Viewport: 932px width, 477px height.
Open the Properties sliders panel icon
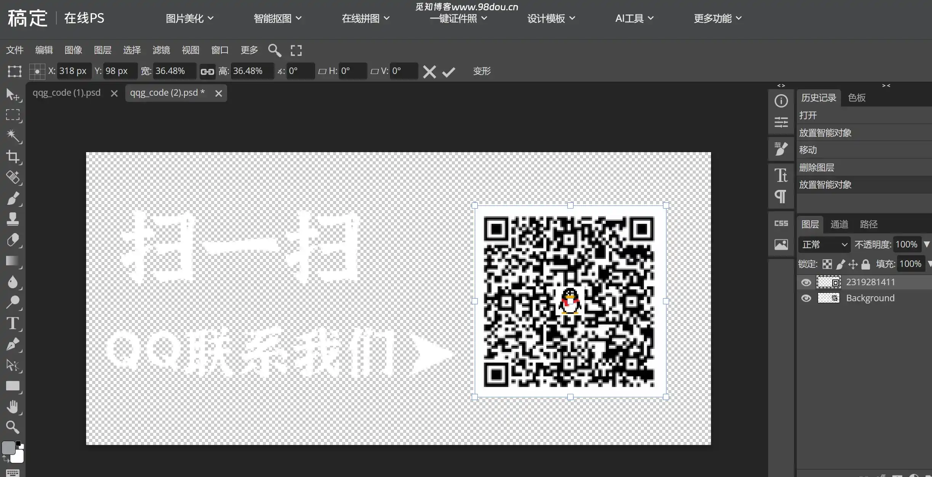[x=781, y=122]
